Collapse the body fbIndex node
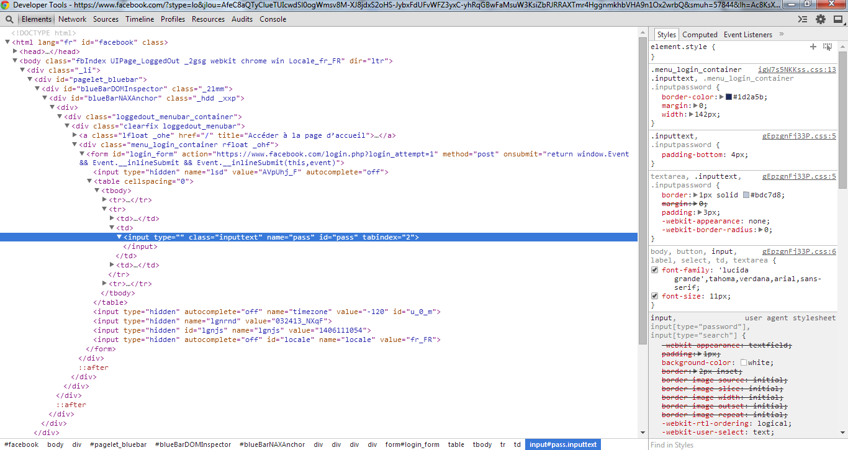This screenshot has width=848, height=450. (16, 61)
